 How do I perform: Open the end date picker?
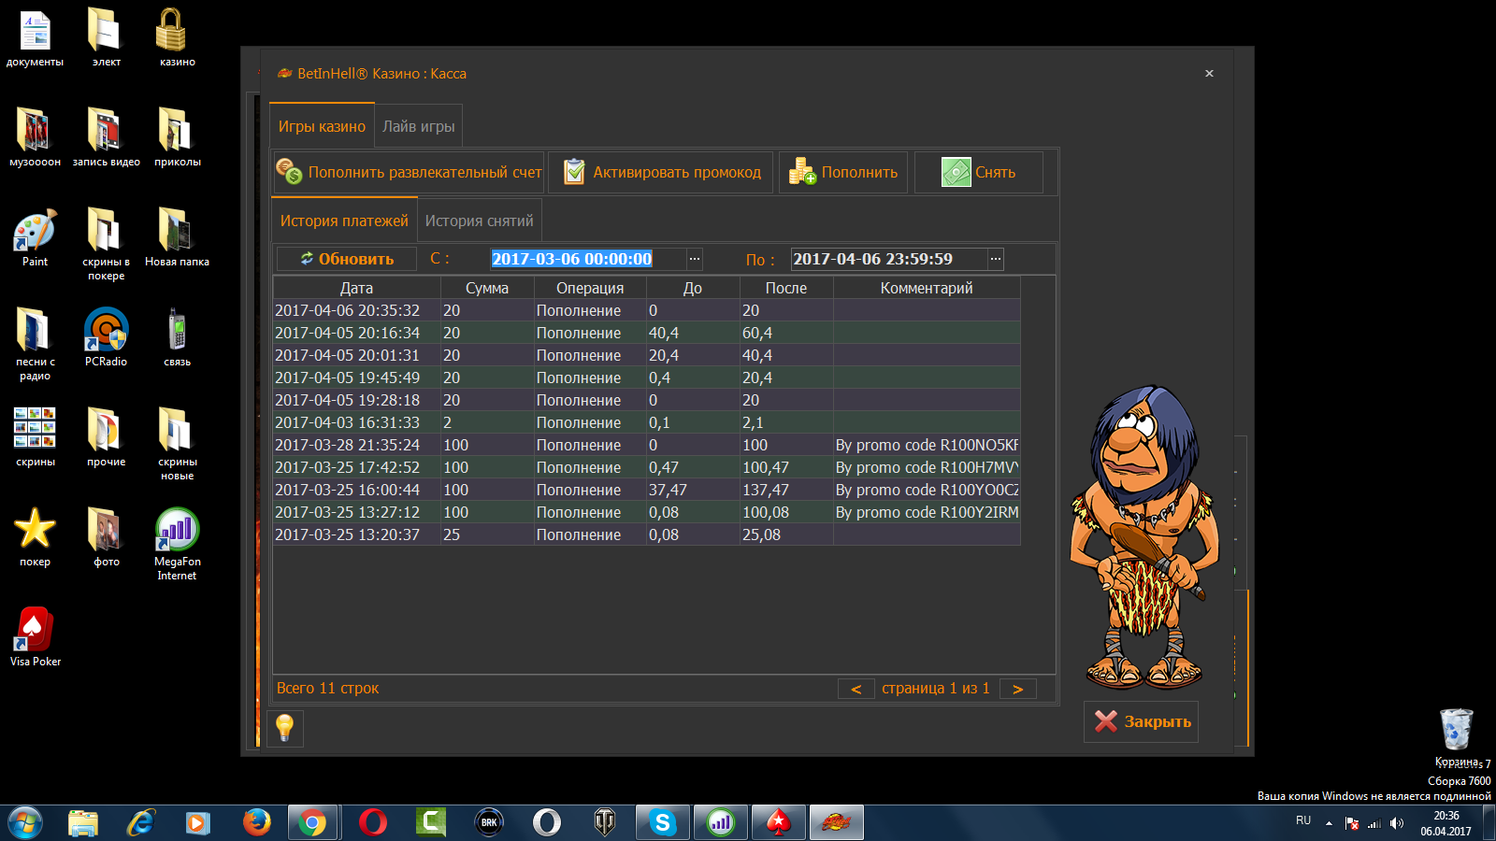pos(996,259)
